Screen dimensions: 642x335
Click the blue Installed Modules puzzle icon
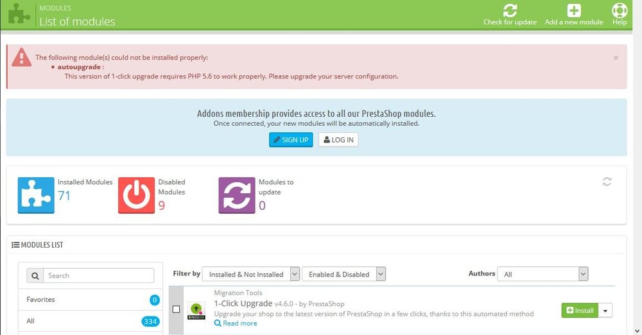[x=36, y=195]
